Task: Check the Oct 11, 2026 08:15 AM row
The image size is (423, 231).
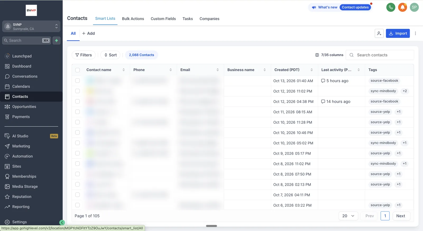Action: click(x=77, y=112)
